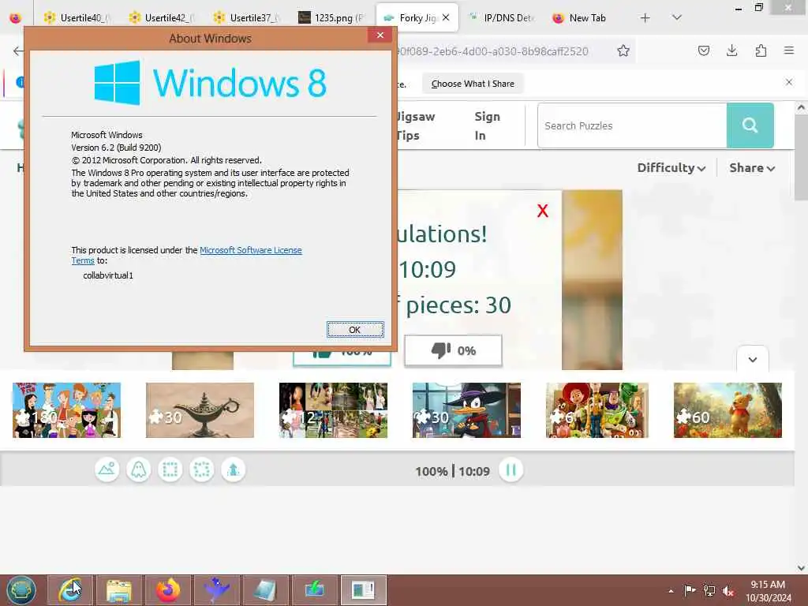This screenshot has height=606, width=808.
Task: Expand the Difficulty dropdown
Action: tap(671, 168)
